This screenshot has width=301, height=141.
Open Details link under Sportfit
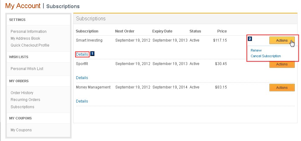tap(82, 78)
